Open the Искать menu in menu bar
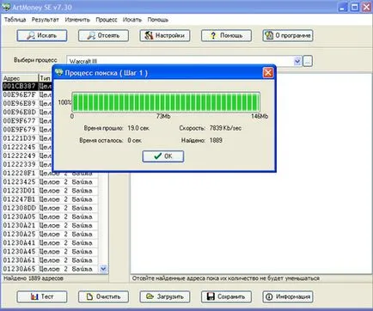The height and width of the screenshot is (311, 373). pyautogui.click(x=132, y=20)
